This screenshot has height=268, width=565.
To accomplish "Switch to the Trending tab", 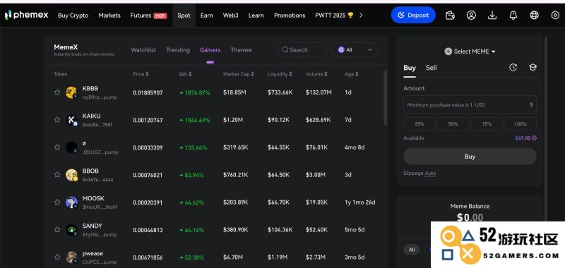I will coord(178,50).
